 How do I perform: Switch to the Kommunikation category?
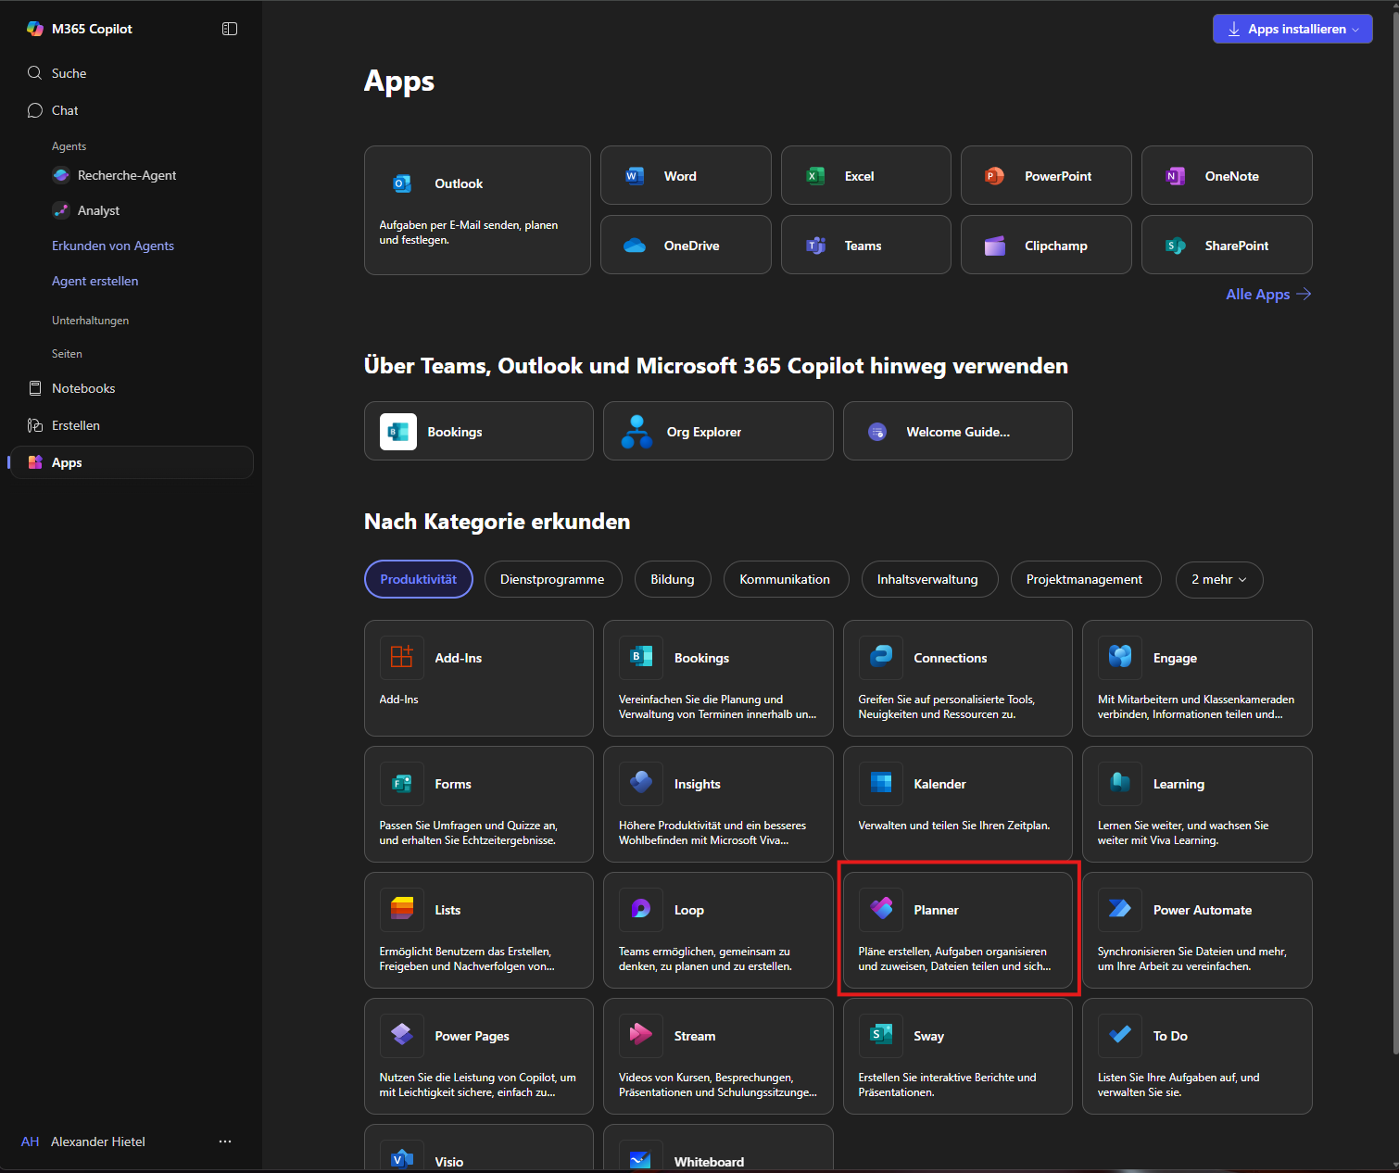(785, 579)
